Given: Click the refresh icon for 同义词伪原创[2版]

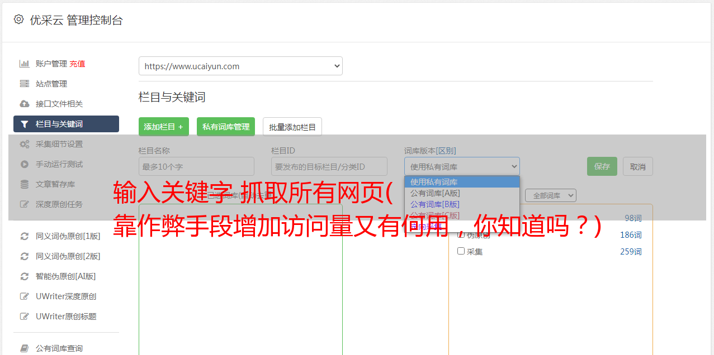Looking at the screenshot, I should click(x=25, y=256).
